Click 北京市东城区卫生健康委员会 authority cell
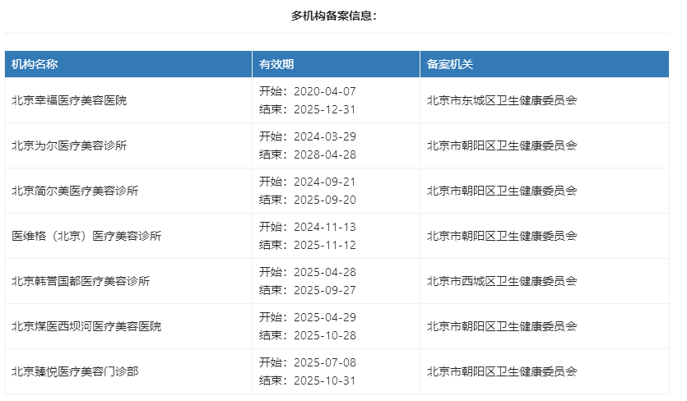 point(502,100)
